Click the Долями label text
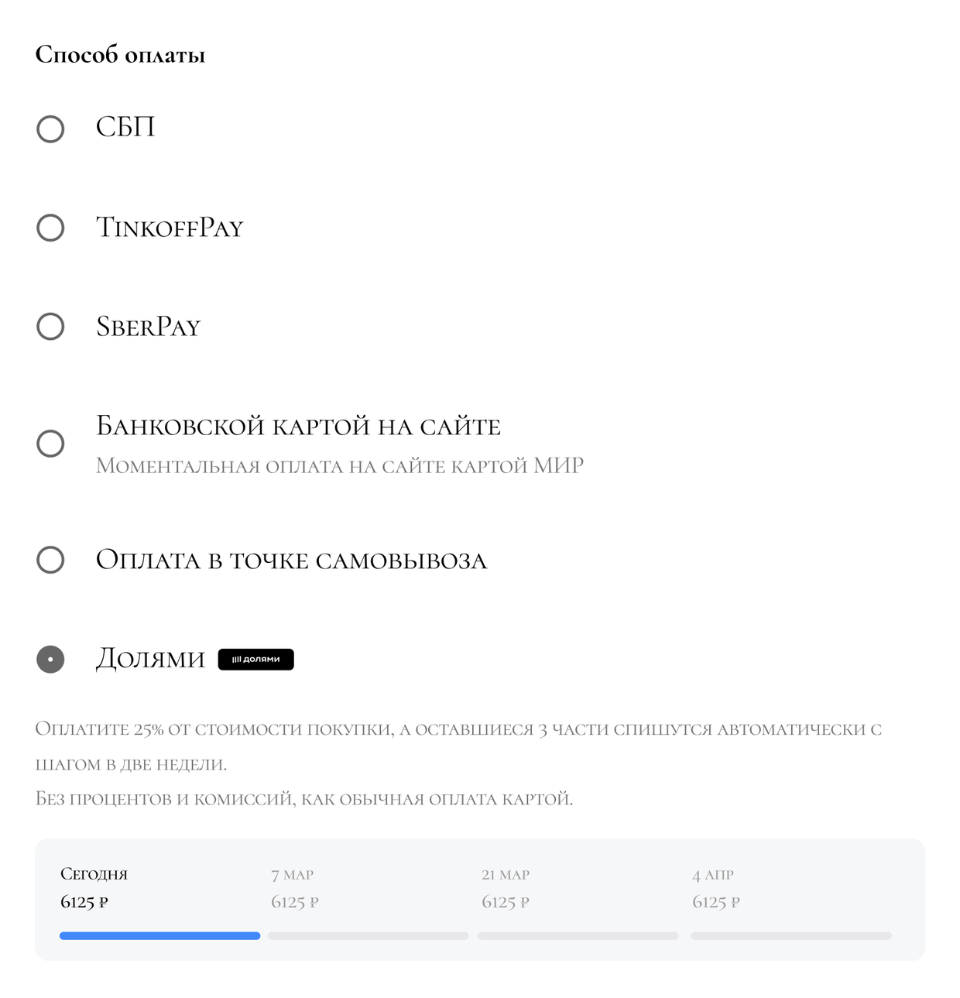The height and width of the screenshot is (998, 960). pos(150,659)
